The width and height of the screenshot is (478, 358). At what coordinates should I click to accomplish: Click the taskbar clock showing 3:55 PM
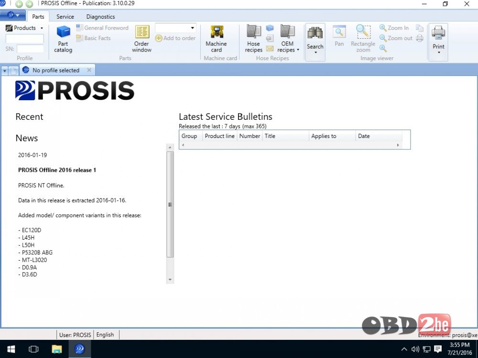point(459,349)
